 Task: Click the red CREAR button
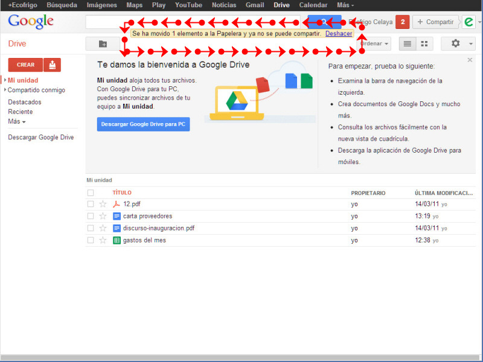point(25,65)
